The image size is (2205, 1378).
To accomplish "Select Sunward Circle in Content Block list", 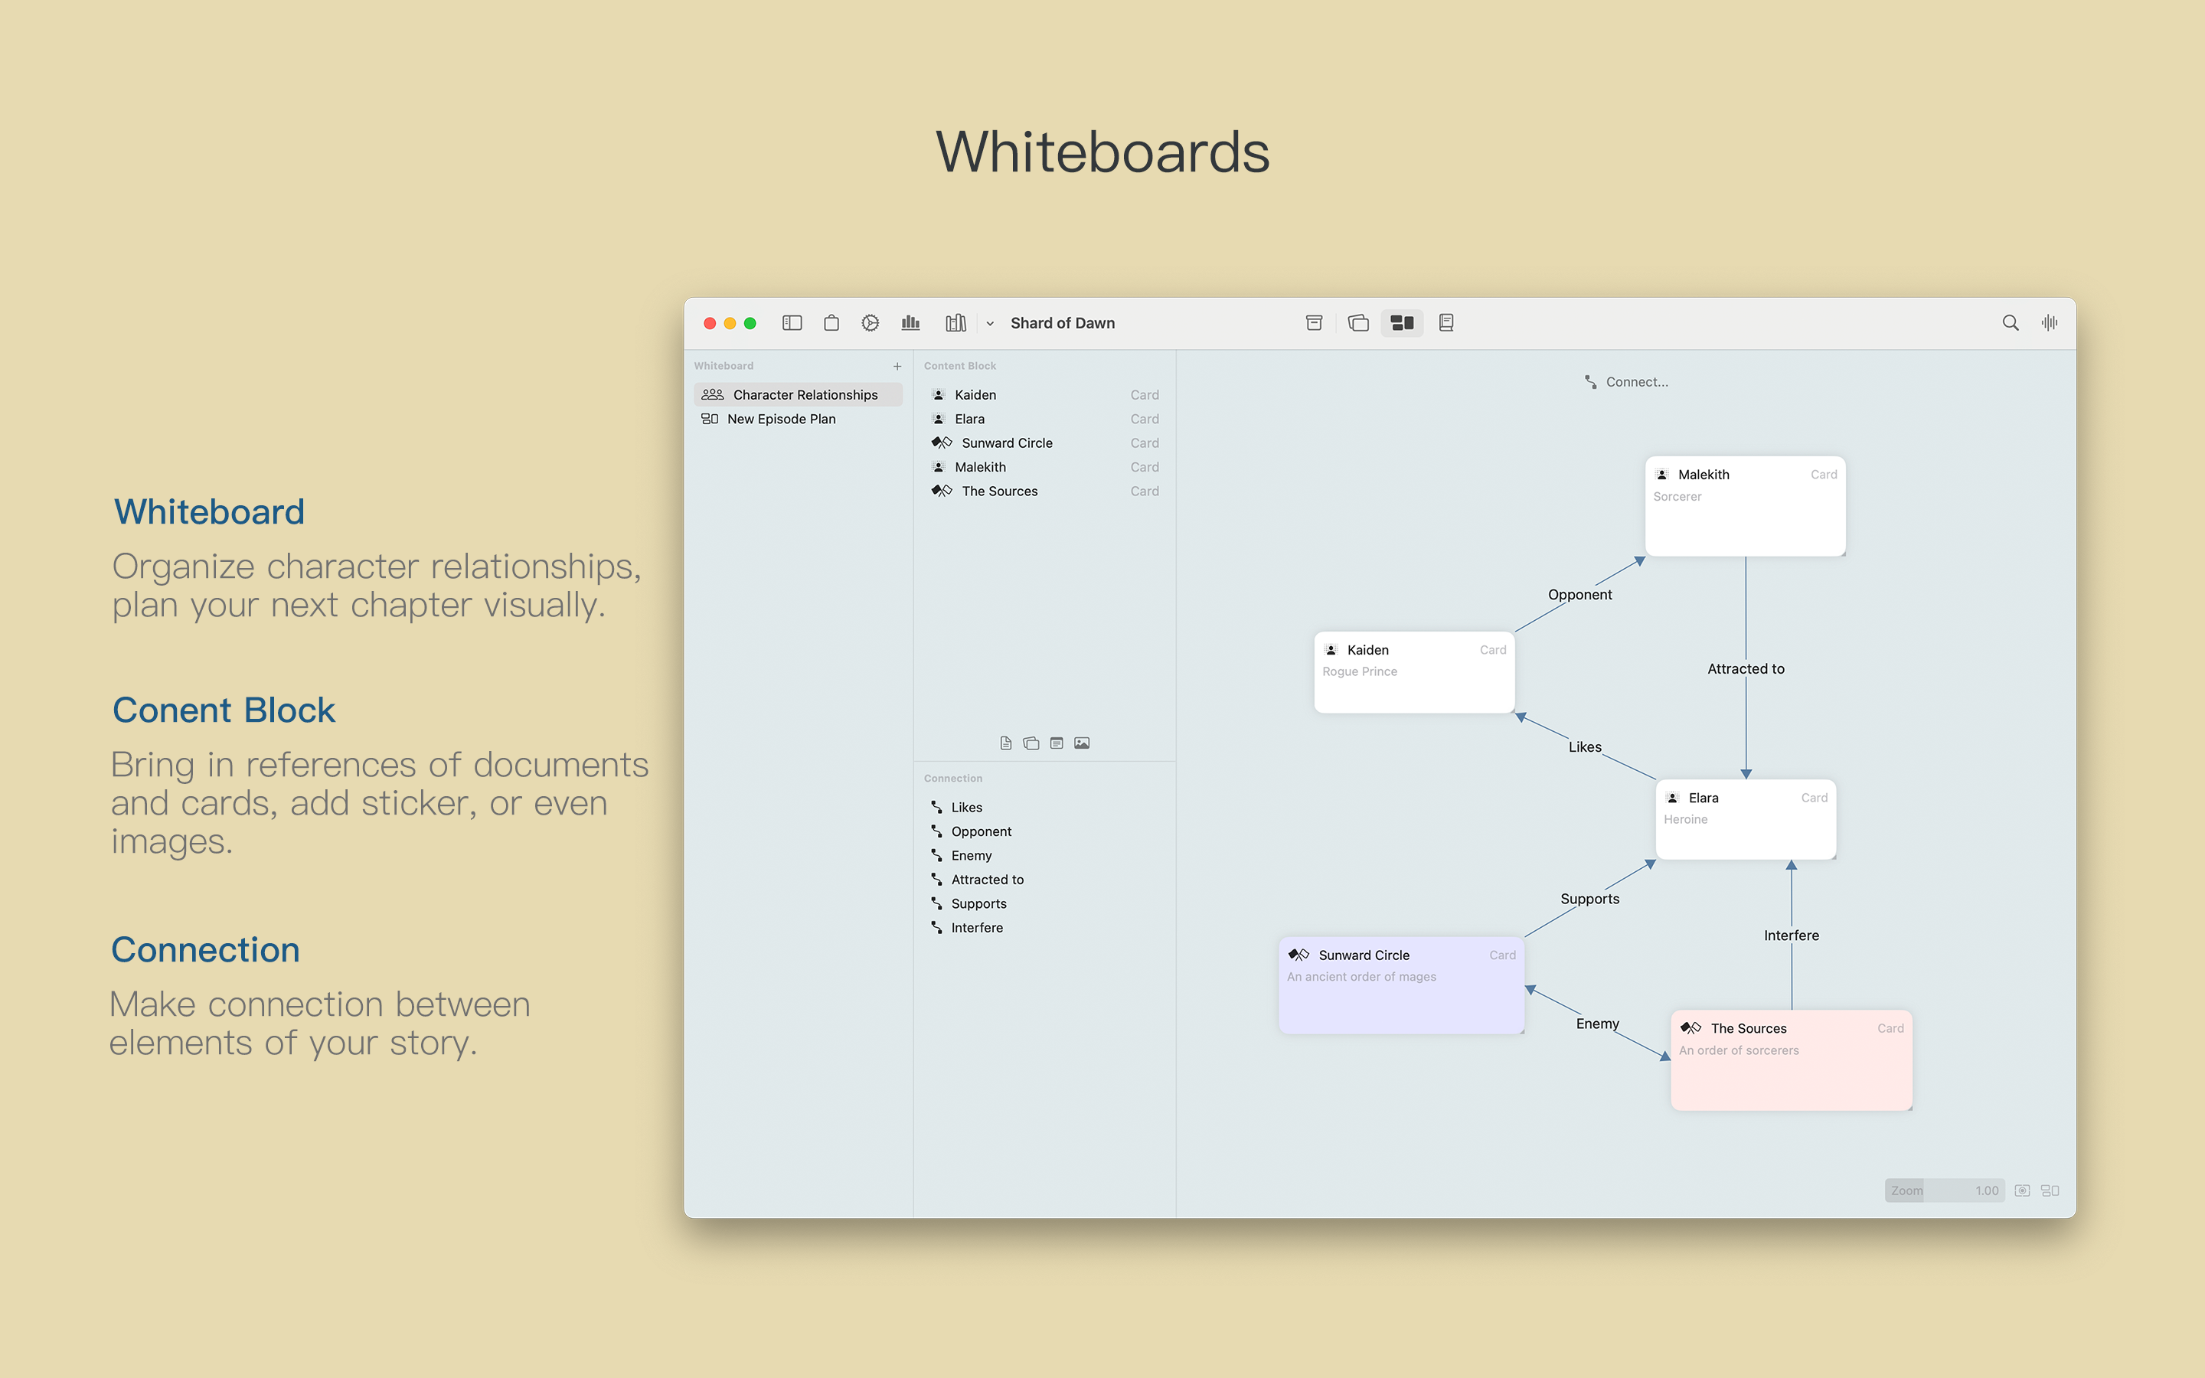I will pyautogui.click(x=1044, y=443).
